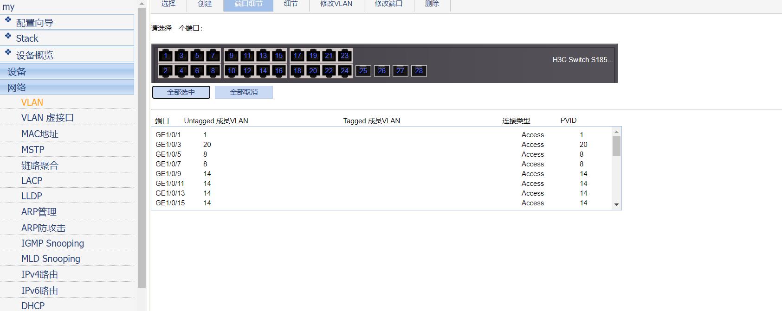The height and width of the screenshot is (311, 782).
Task: Open DHCP in sidebar
Action: pos(33,306)
